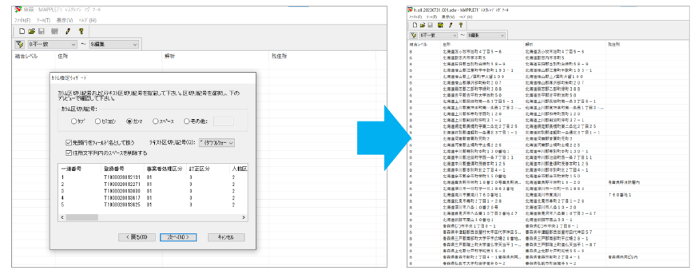699x274 pixels.
Task: Open the テキスト区切り記号 dropdown
Action: [x=216, y=142]
